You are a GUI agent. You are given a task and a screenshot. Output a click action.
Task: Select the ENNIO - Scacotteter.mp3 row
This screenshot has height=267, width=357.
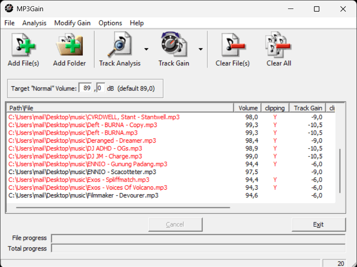coord(171,172)
